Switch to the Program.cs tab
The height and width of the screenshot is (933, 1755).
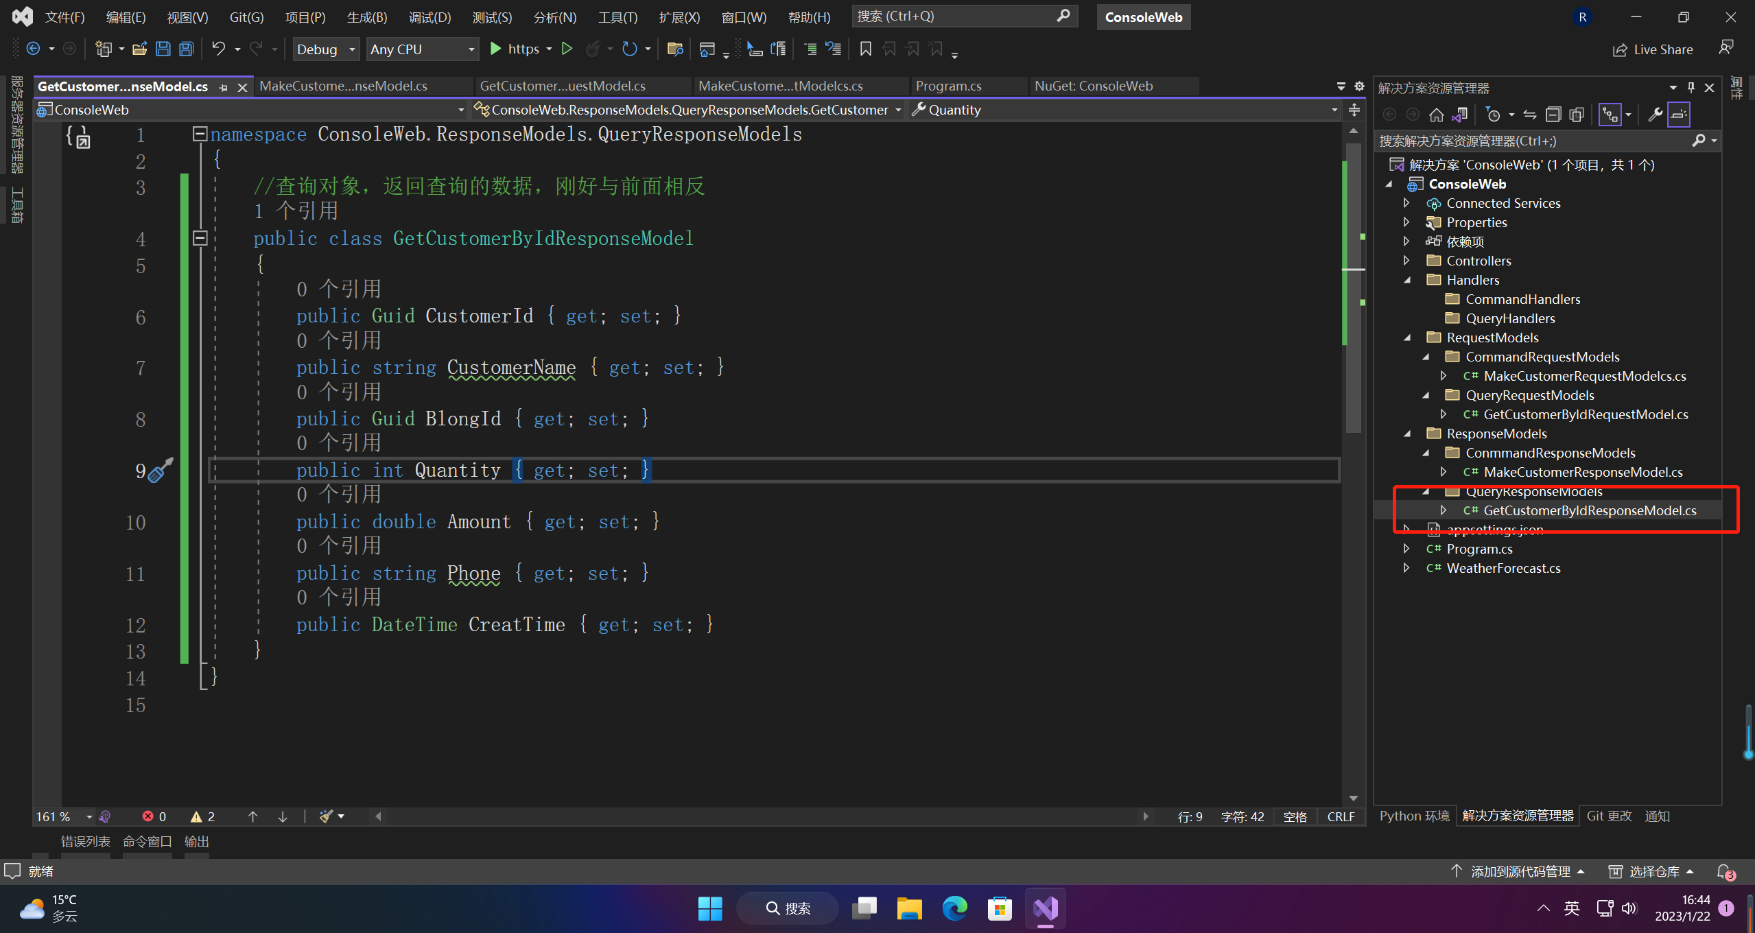tap(949, 86)
